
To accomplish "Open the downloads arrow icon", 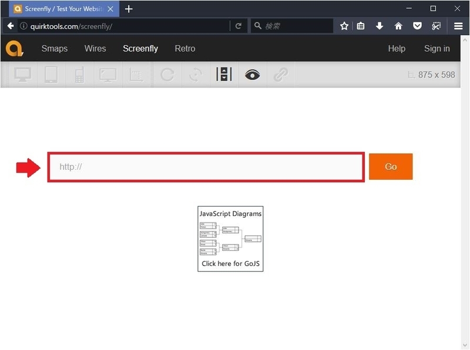I will pos(380,26).
